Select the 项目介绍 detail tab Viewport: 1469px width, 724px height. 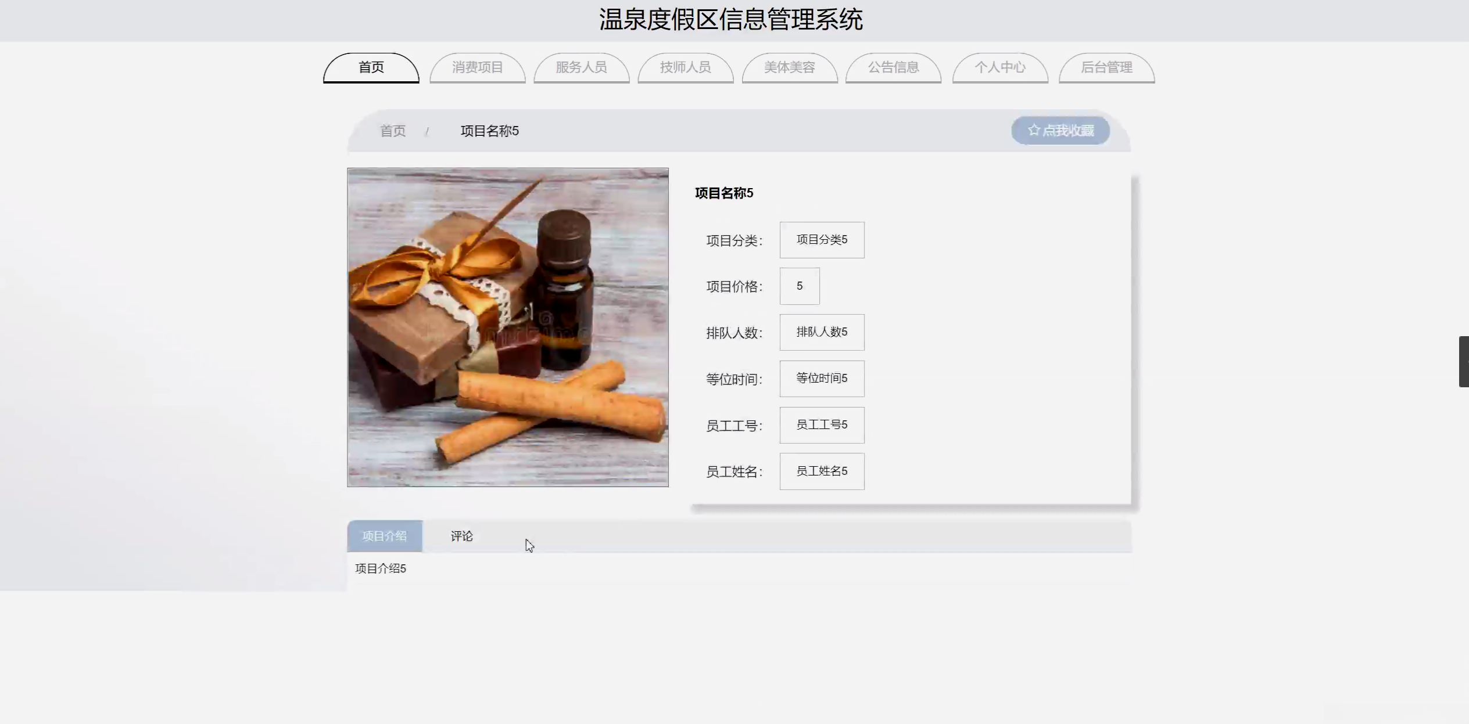(385, 536)
